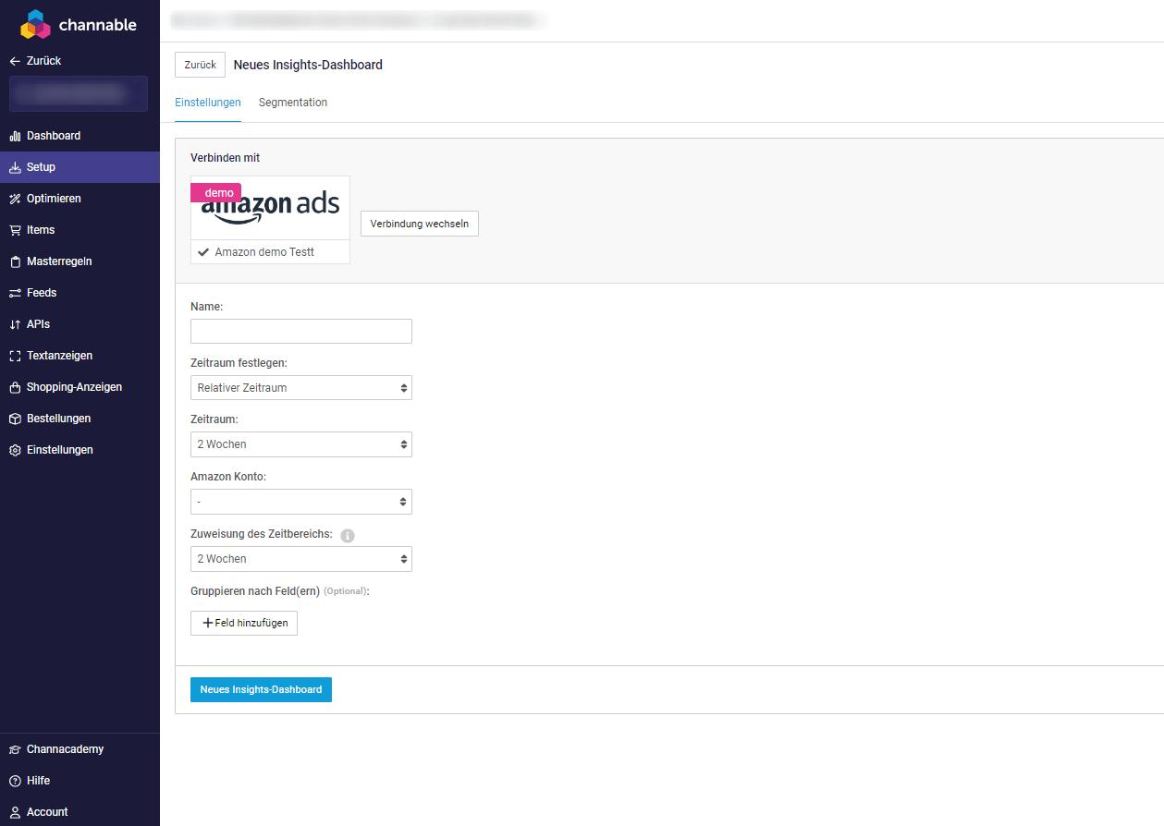Screen dimensions: 1164x826
Task: Click the pink demo badge
Action: pyautogui.click(x=216, y=192)
